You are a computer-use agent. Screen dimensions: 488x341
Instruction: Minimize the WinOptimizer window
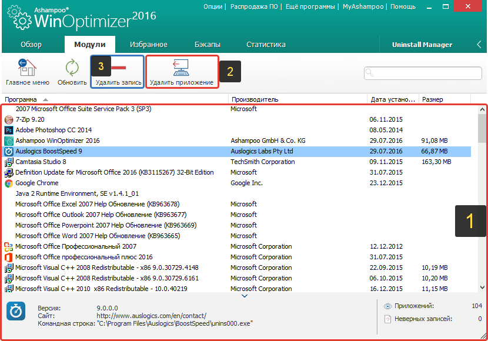[429, 7]
